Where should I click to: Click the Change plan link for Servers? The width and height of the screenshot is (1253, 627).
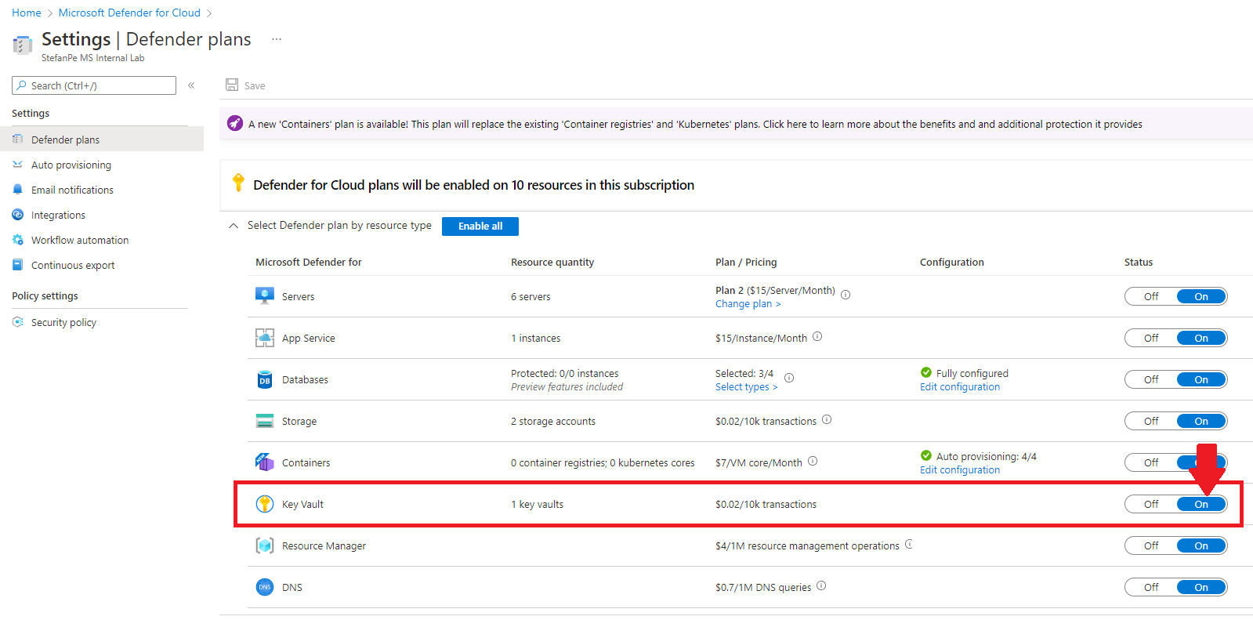coord(748,304)
